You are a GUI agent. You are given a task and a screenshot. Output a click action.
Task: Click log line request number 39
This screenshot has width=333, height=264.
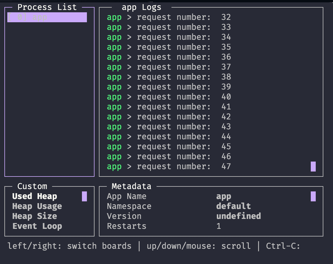click(169, 87)
